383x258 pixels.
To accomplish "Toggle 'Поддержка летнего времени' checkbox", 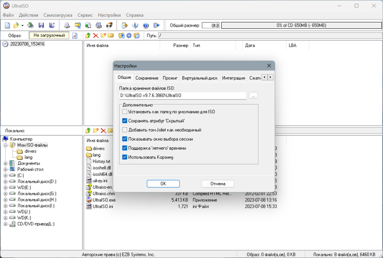I will tap(125, 148).
